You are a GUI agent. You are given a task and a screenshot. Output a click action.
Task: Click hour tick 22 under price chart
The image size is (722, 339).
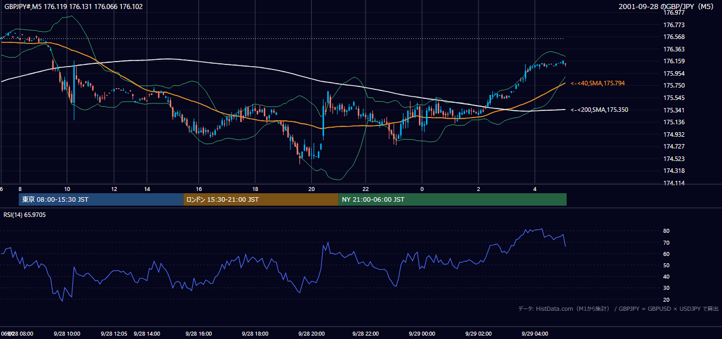pos(366,189)
